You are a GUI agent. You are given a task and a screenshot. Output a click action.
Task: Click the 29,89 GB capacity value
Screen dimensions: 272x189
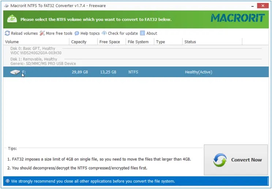coord(80,72)
